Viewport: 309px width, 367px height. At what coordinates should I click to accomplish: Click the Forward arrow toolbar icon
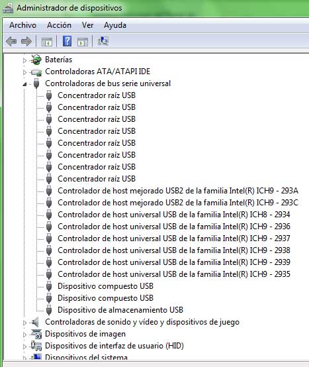(26, 42)
